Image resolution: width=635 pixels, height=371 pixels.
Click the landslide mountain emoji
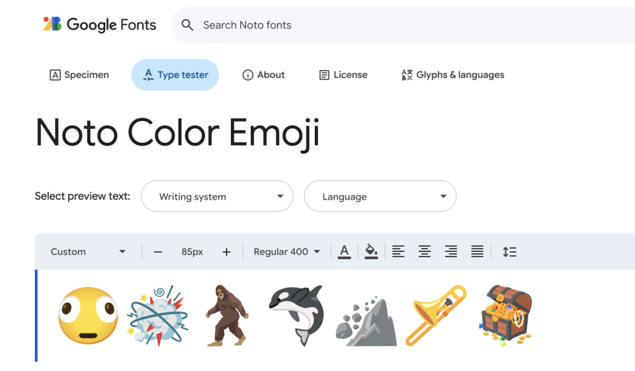(366, 321)
